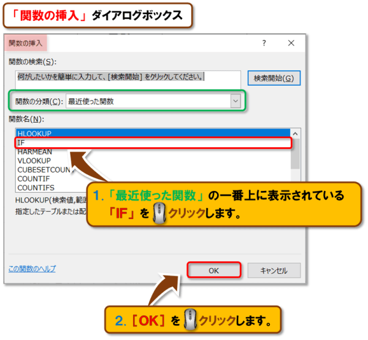Click the function list scrollbar thumb

[x=295, y=154]
